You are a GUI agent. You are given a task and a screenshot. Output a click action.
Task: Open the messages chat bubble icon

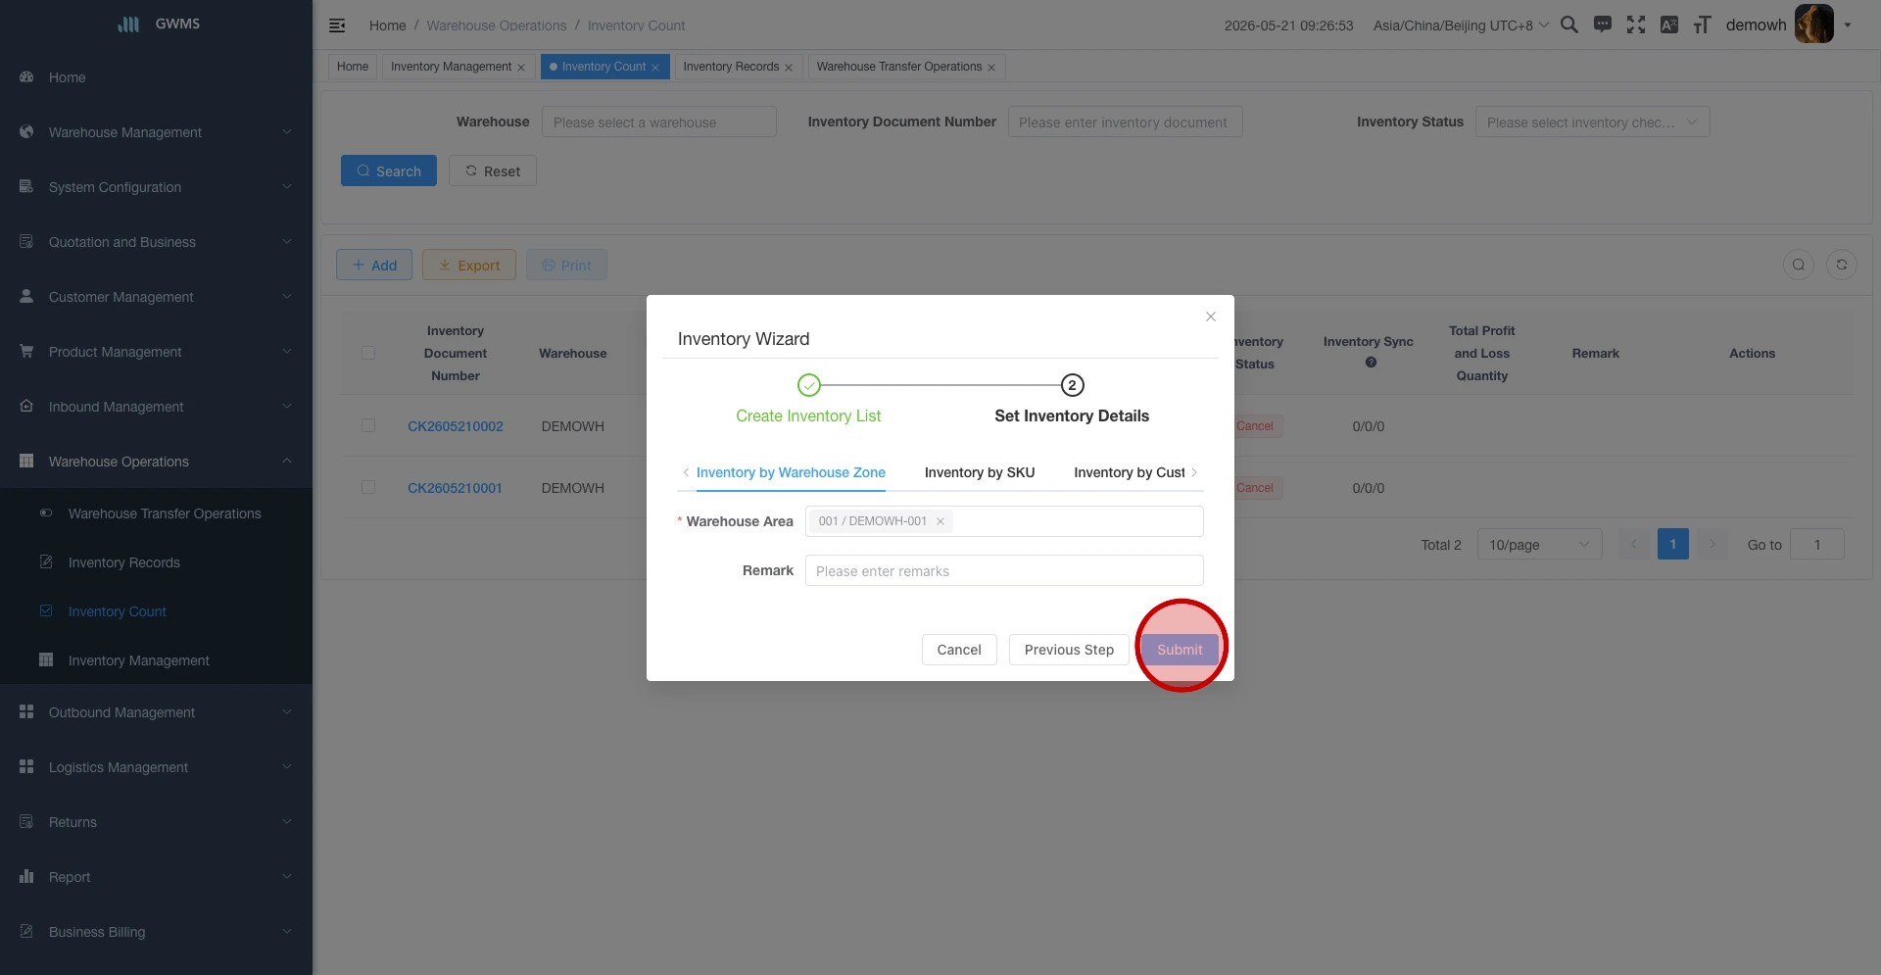(x=1603, y=24)
